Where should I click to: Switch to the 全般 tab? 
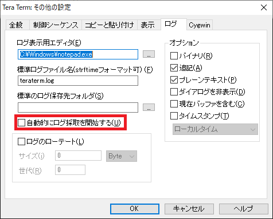[17, 25]
